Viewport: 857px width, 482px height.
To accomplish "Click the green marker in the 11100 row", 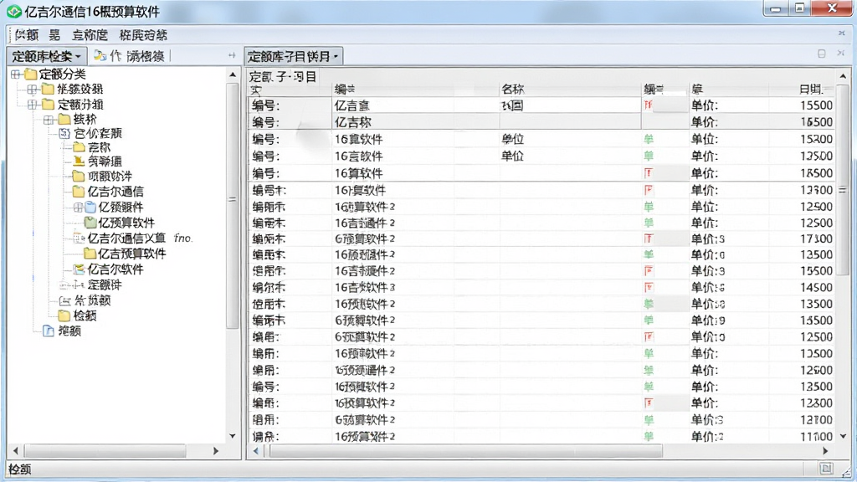I will pos(649,436).
